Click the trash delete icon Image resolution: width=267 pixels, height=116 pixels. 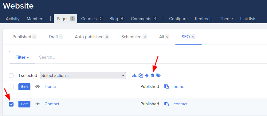(x=152, y=76)
